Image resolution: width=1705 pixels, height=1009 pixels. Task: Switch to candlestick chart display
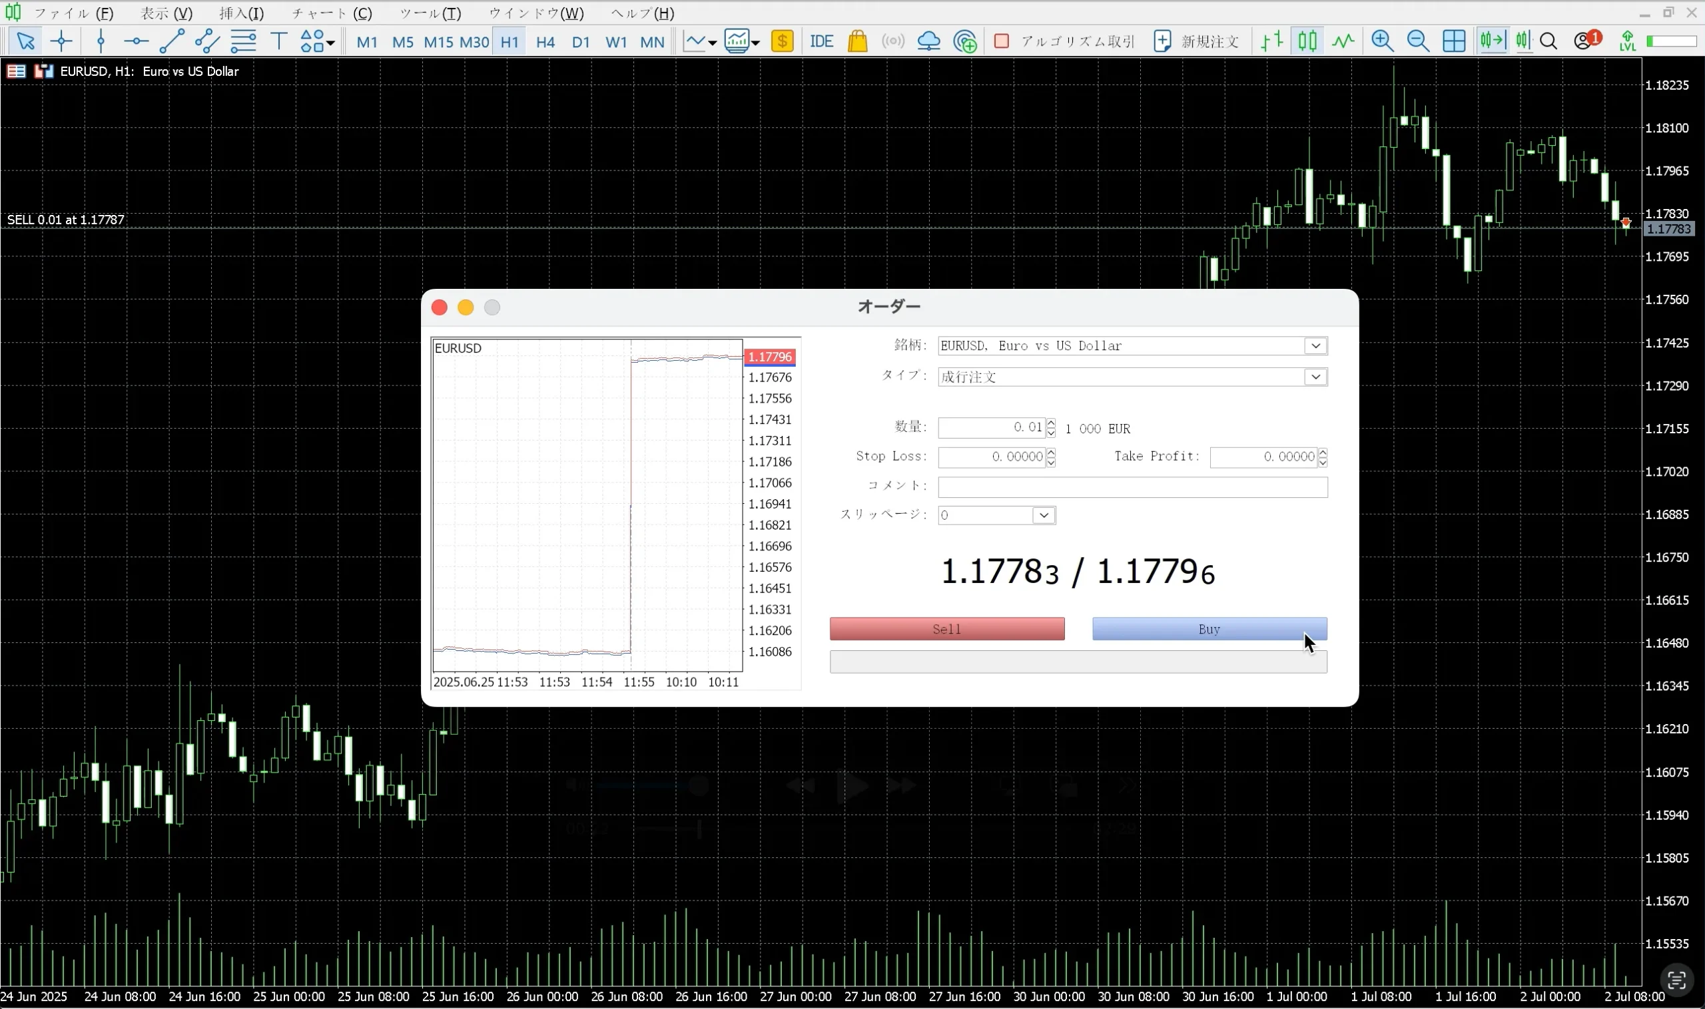(1307, 41)
